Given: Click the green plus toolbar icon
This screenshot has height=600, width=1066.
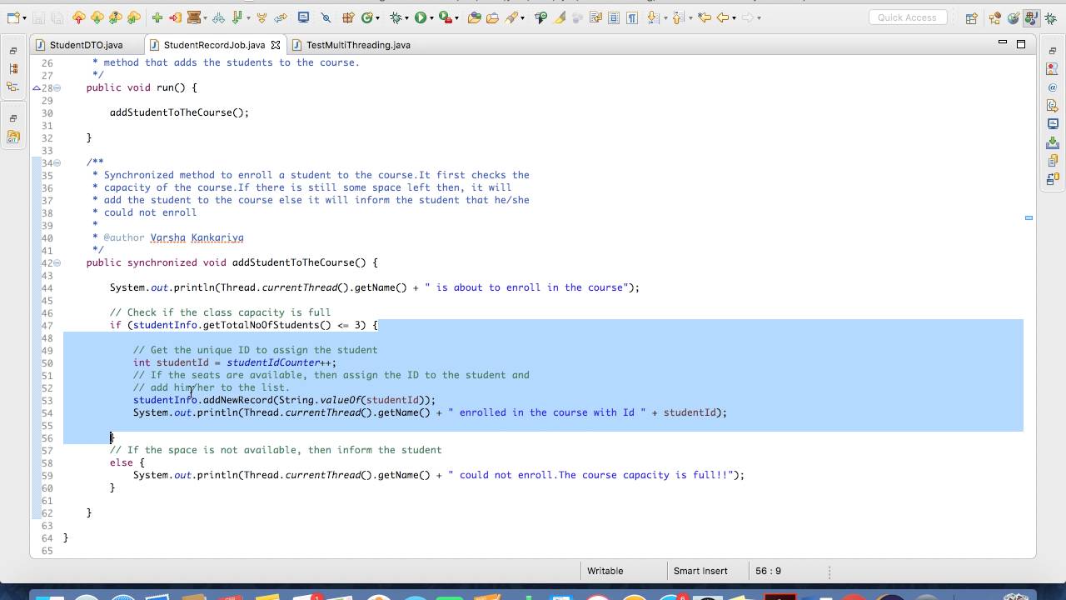Looking at the screenshot, I should (x=157, y=17).
